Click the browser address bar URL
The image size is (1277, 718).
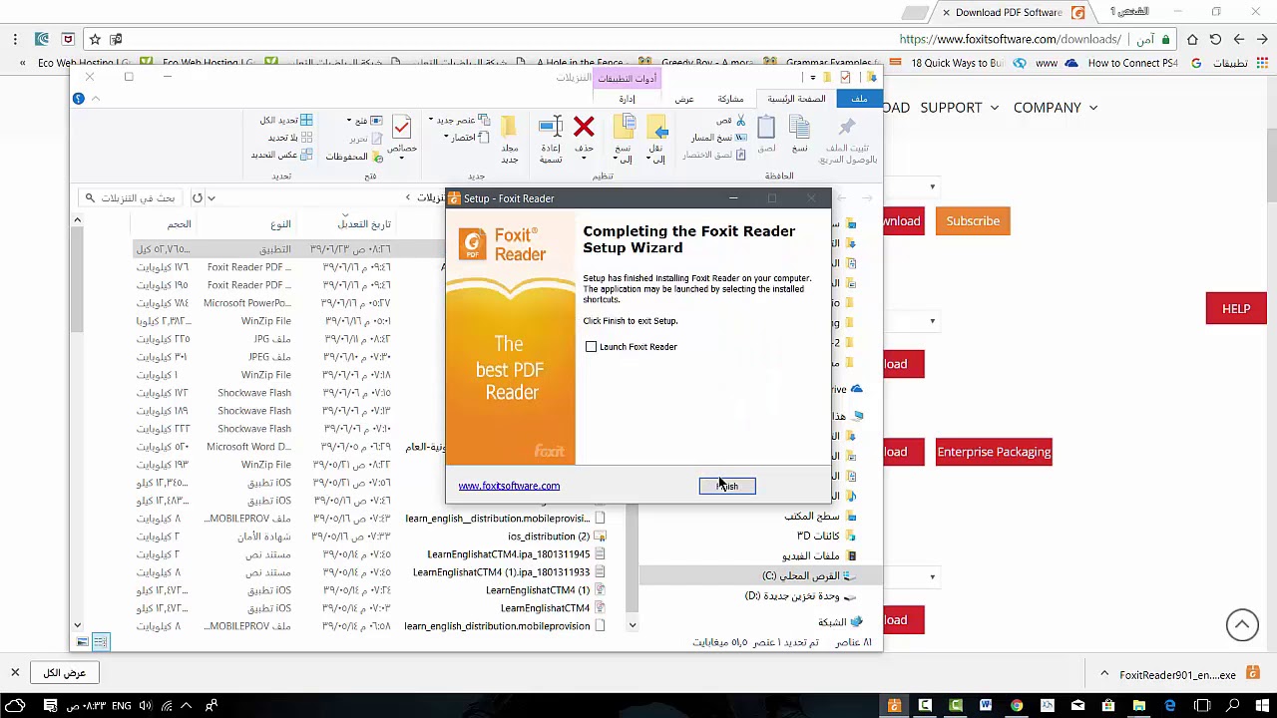tap(1010, 39)
